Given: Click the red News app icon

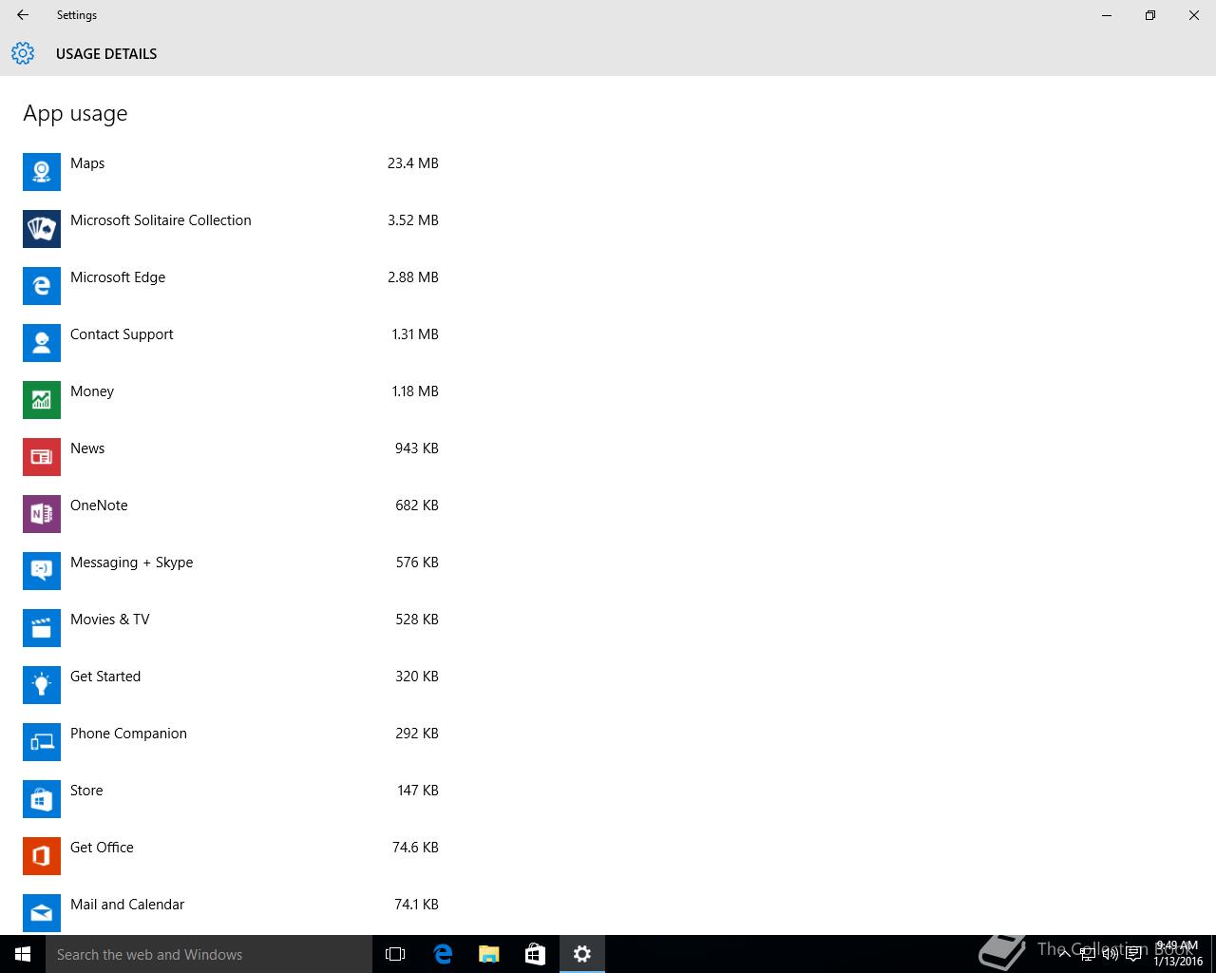Looking at the screenshot, I should [42, 457].
